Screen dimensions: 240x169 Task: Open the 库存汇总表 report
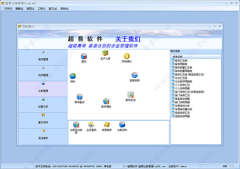point(180,61)
